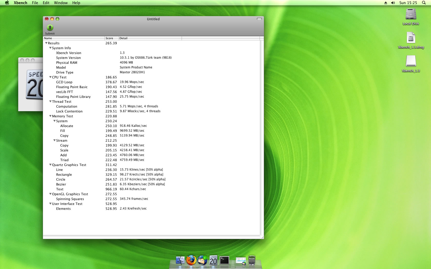Select the Computation row
The height and width of the screenshot is (269, 431).
151,106
